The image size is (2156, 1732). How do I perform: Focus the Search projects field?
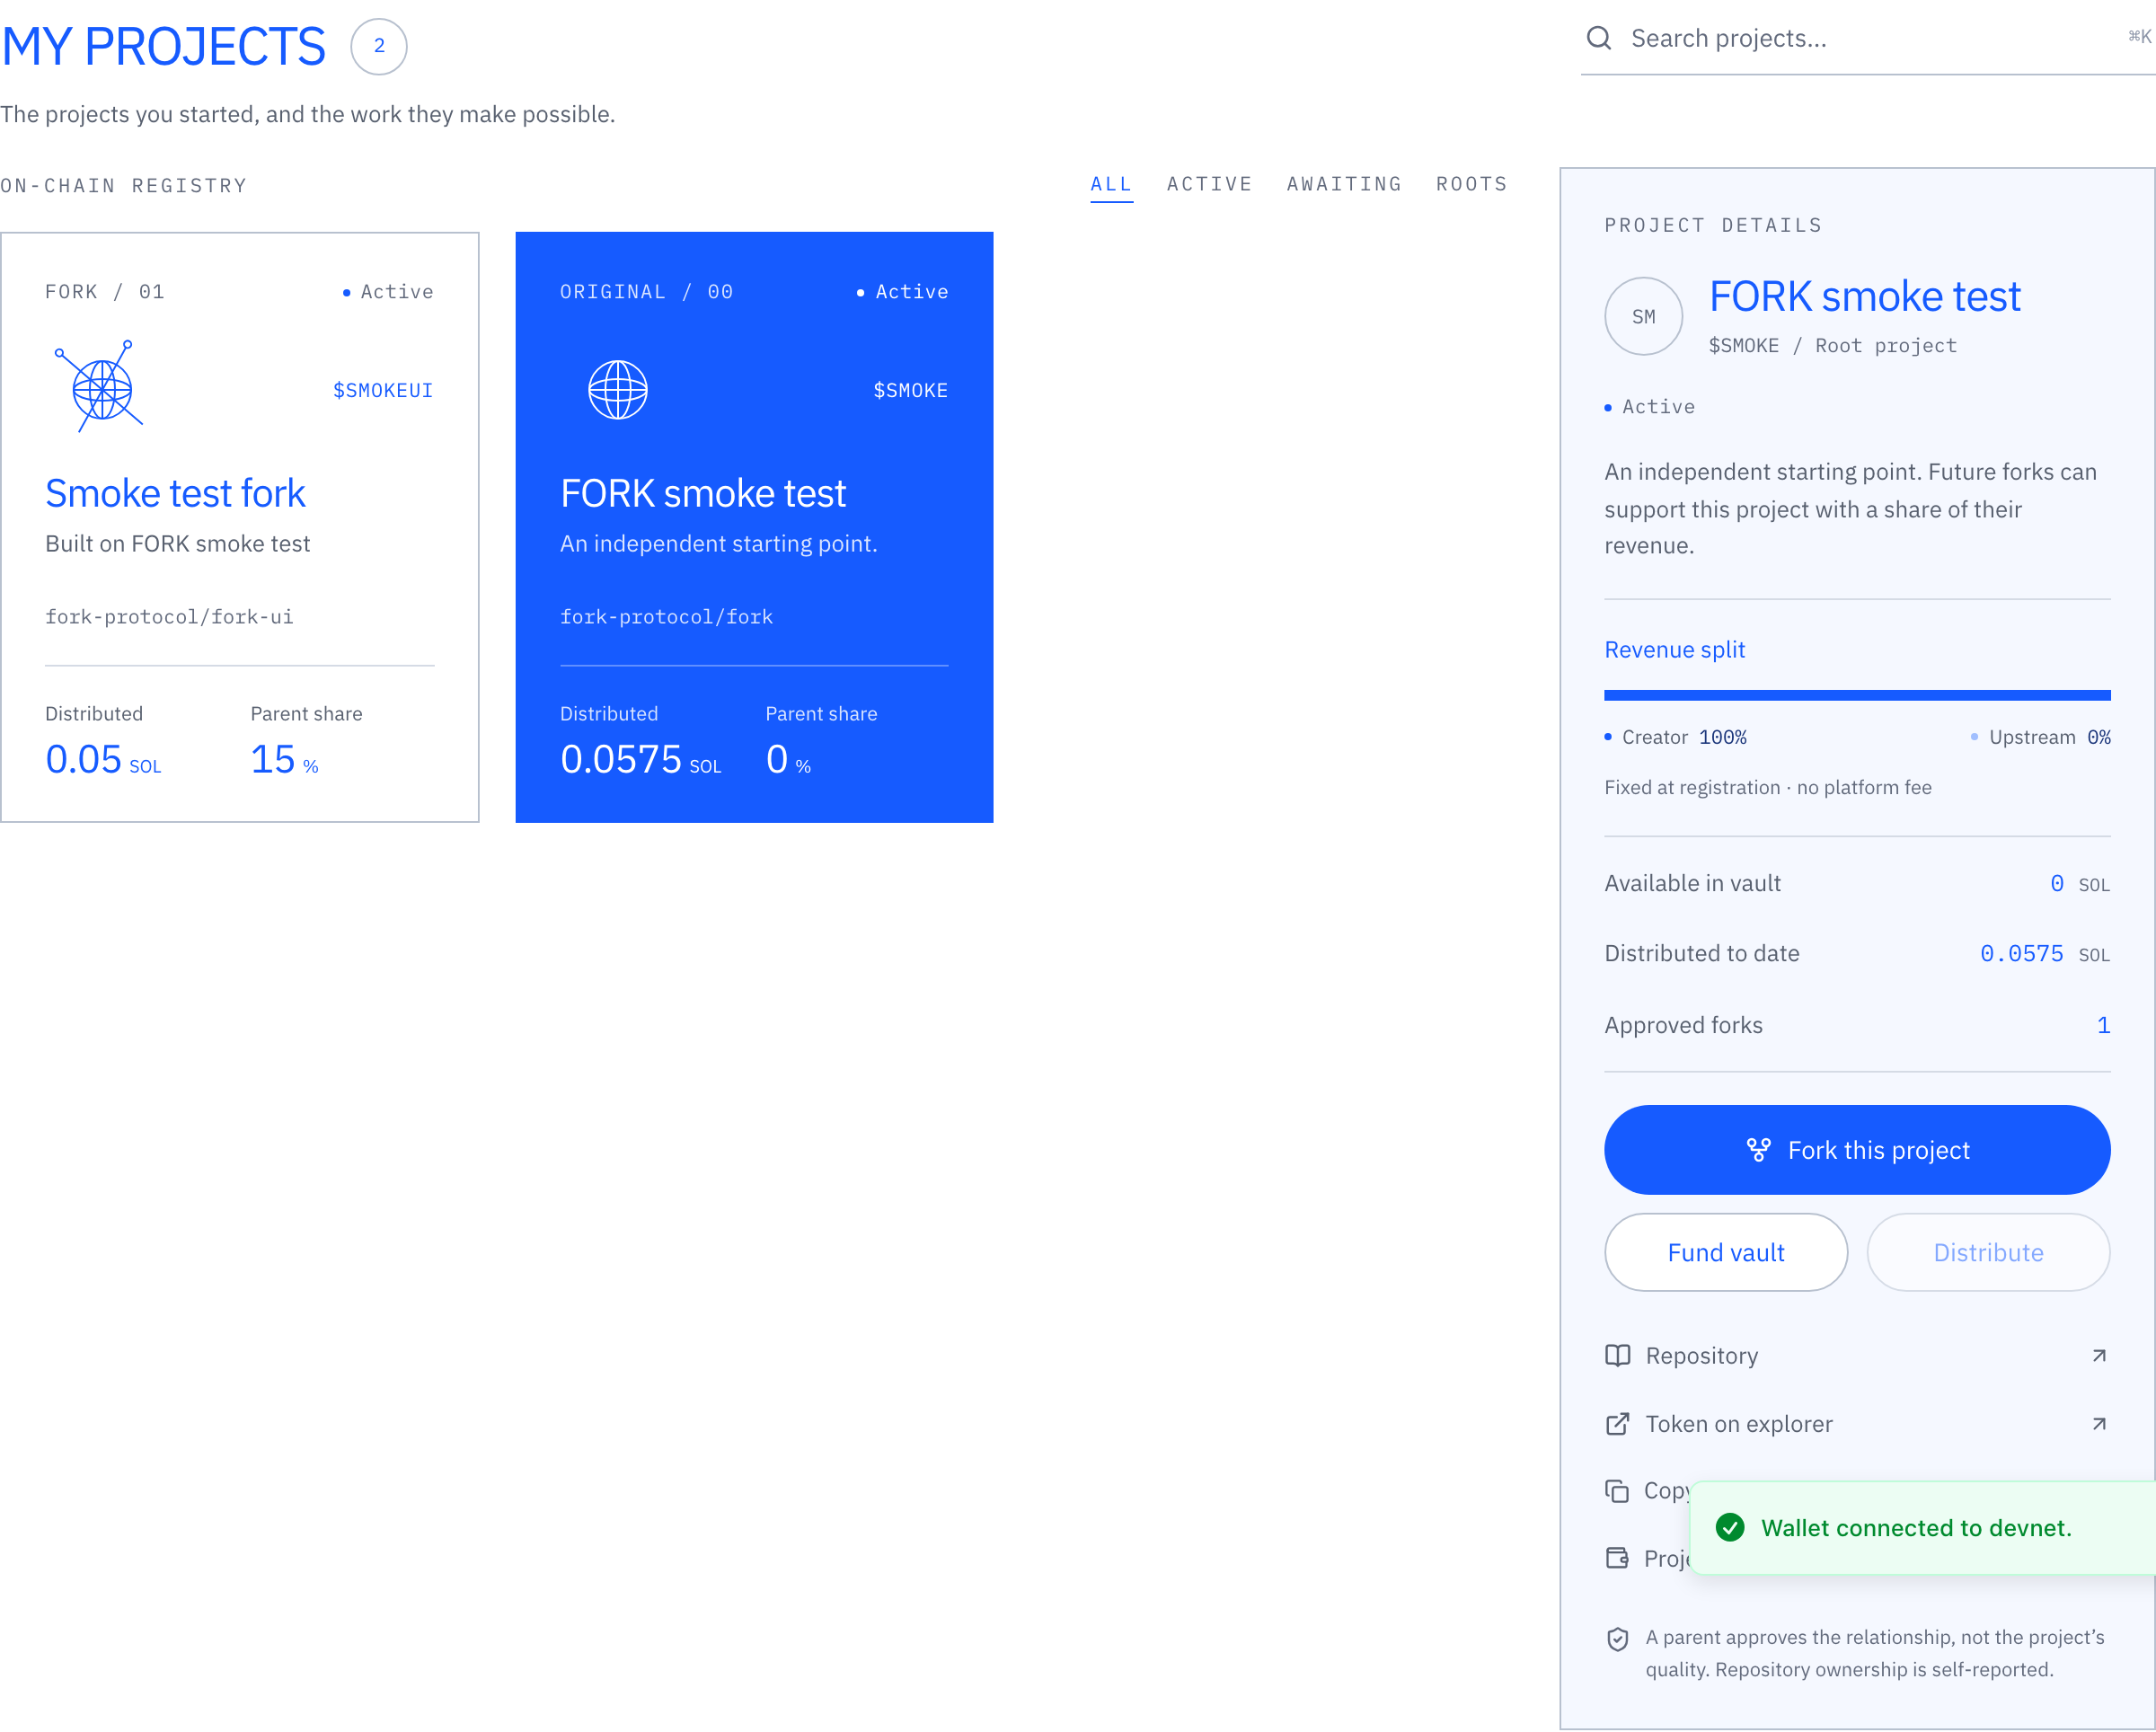coord(1868,39)
